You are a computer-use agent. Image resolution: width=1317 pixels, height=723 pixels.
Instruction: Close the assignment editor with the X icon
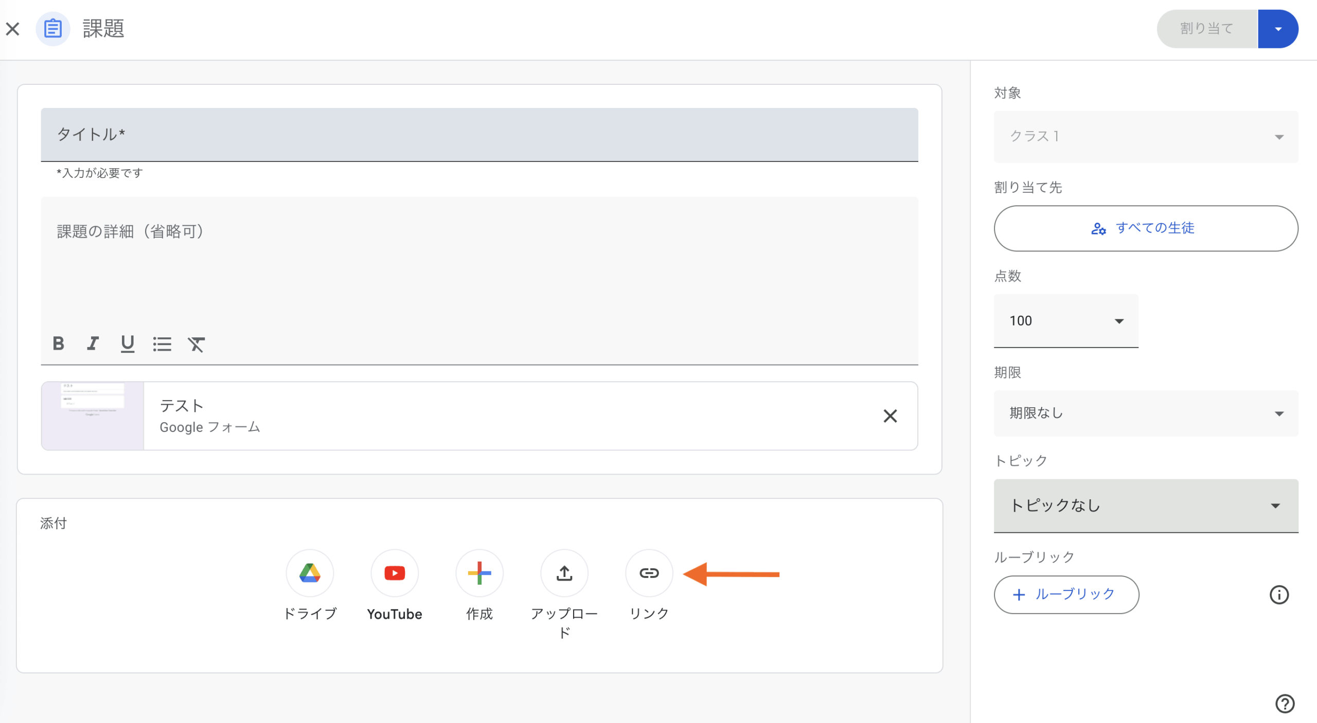pos(13,29)
